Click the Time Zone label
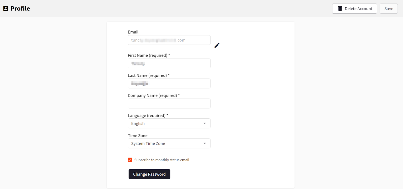 pos(138,136)
